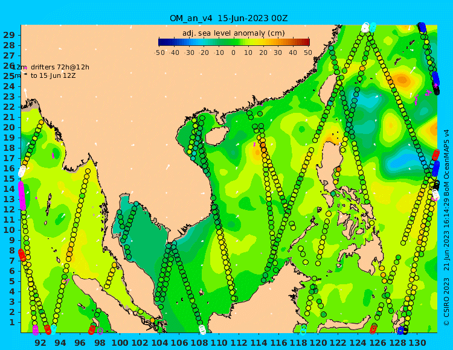453x350 pixels.
Task: Select longitude axis label "108"
Action: coord(199,343)
